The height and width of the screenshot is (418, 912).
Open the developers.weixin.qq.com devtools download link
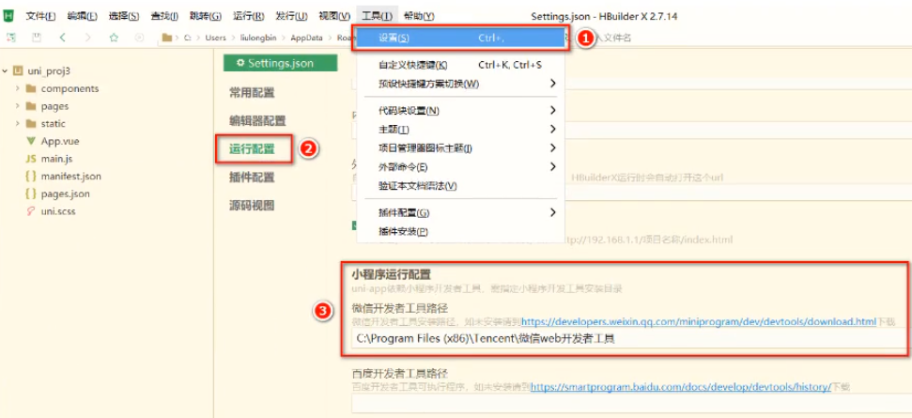[699, 321]
